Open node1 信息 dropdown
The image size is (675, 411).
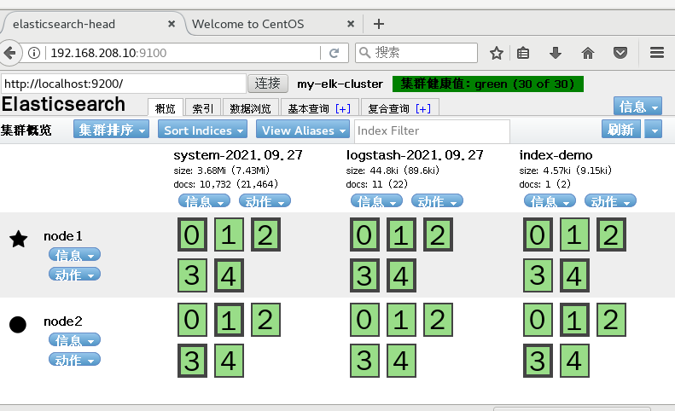[74, 255]
